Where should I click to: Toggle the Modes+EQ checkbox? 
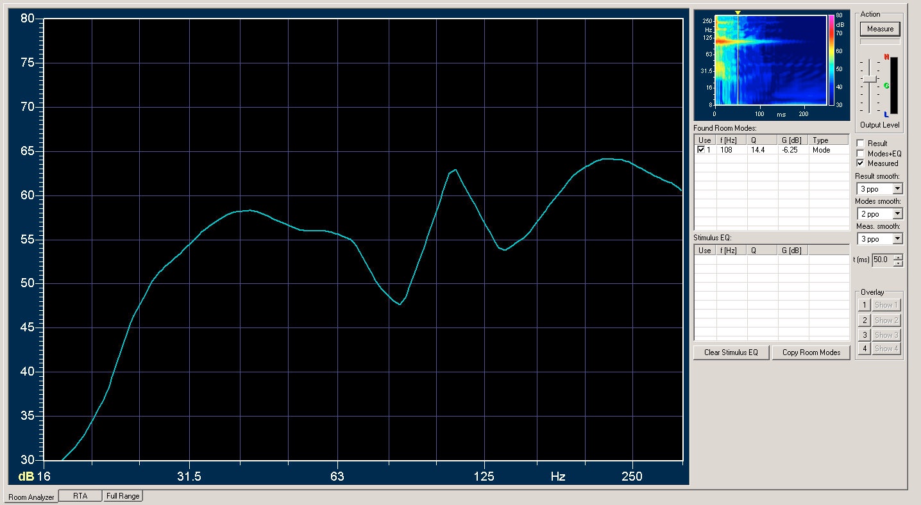(x=861, y=154)
